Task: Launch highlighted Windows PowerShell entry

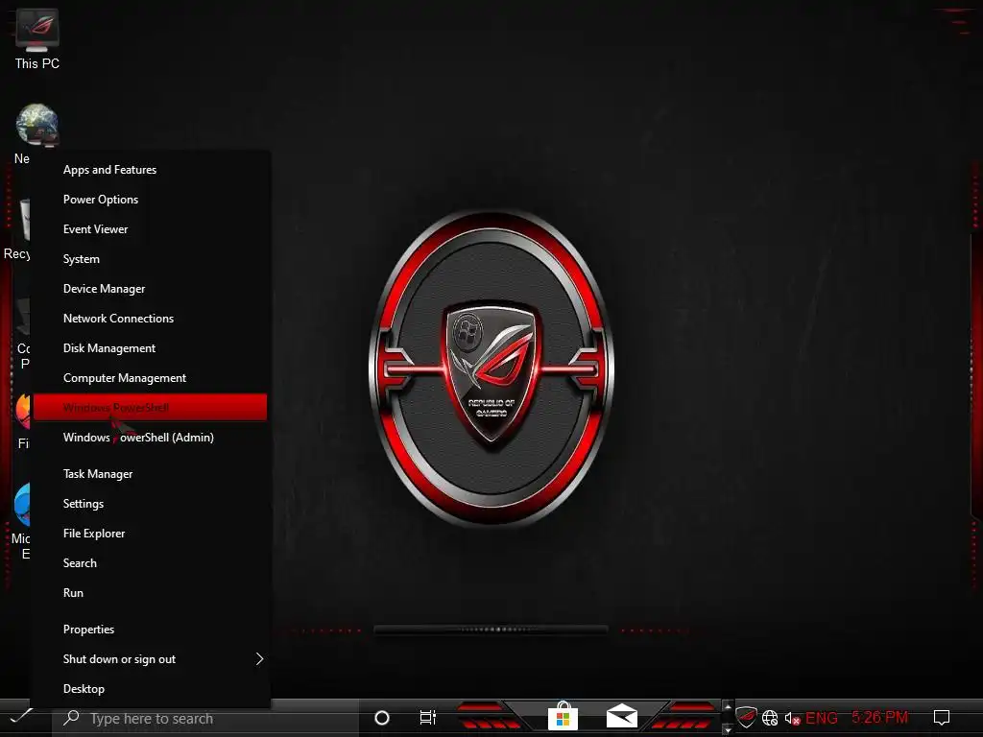Action: (151, 407)
